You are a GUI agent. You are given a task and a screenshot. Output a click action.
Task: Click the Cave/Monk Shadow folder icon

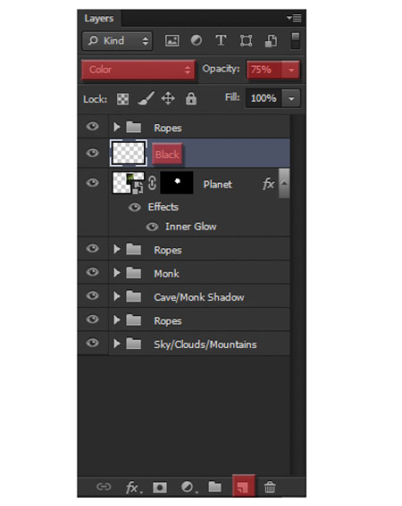pyautogui.click(x=133, y=297)
